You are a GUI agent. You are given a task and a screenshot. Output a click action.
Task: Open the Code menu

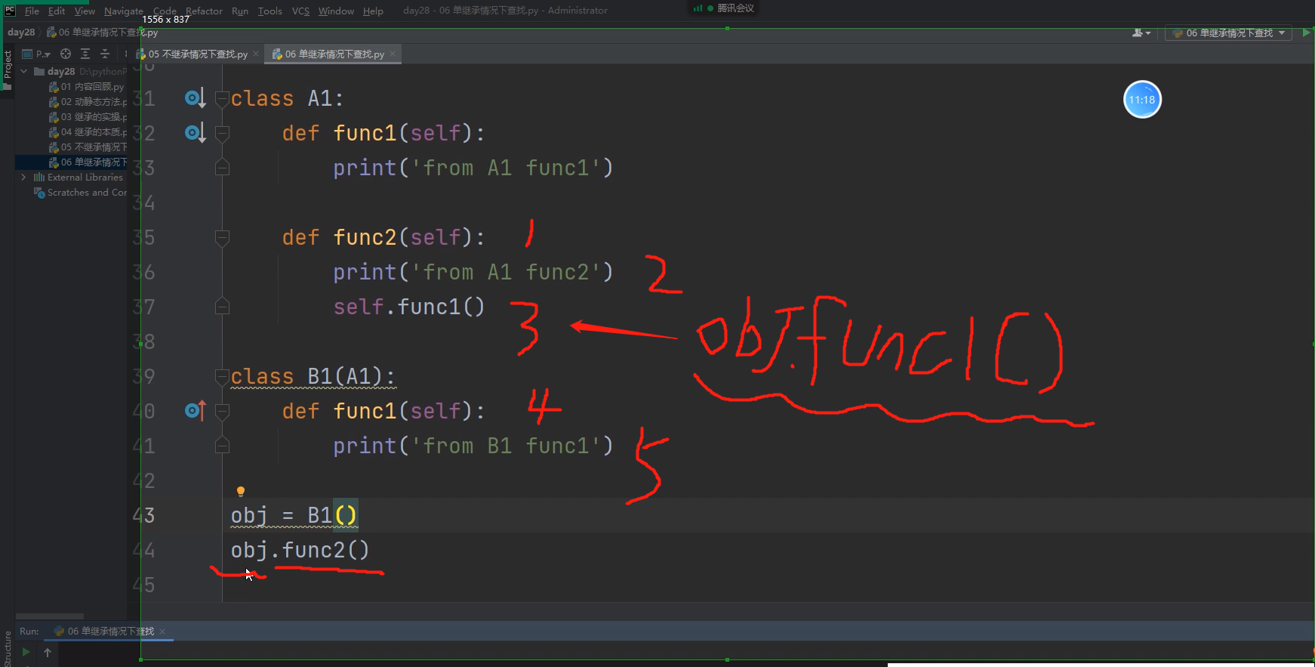pos(165,11)
